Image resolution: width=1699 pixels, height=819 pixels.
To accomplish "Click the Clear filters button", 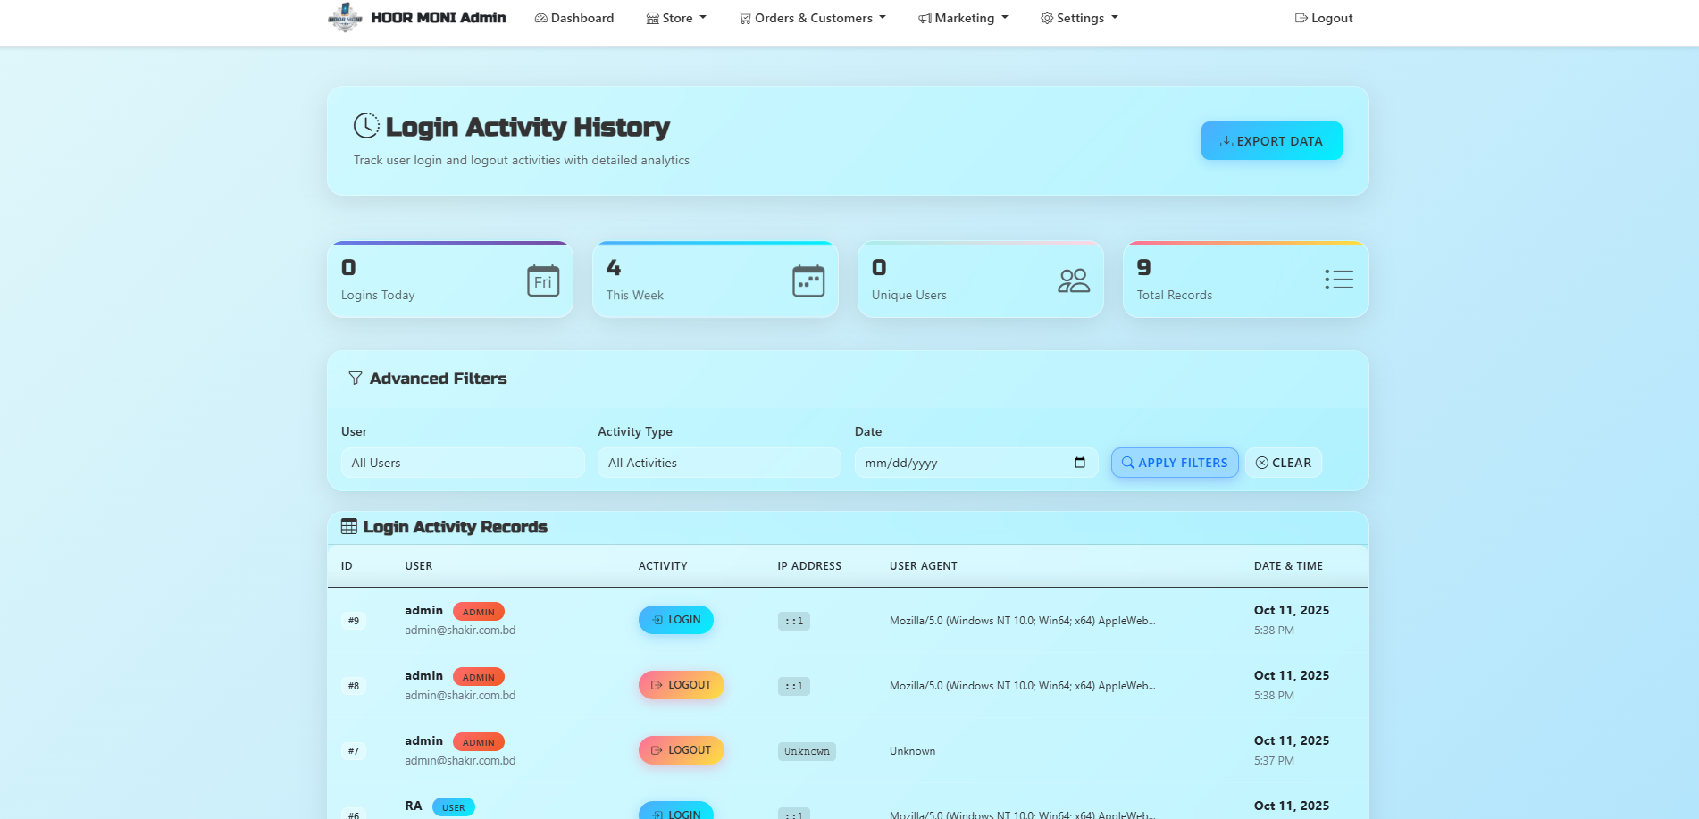I will pyautogui.click(x=1284, y=463).
